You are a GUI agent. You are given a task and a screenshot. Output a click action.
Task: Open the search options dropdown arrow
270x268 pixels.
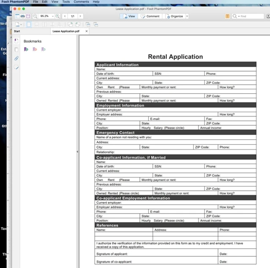239,16
